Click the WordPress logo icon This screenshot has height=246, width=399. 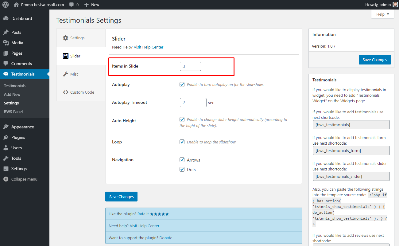click(6, 5)
